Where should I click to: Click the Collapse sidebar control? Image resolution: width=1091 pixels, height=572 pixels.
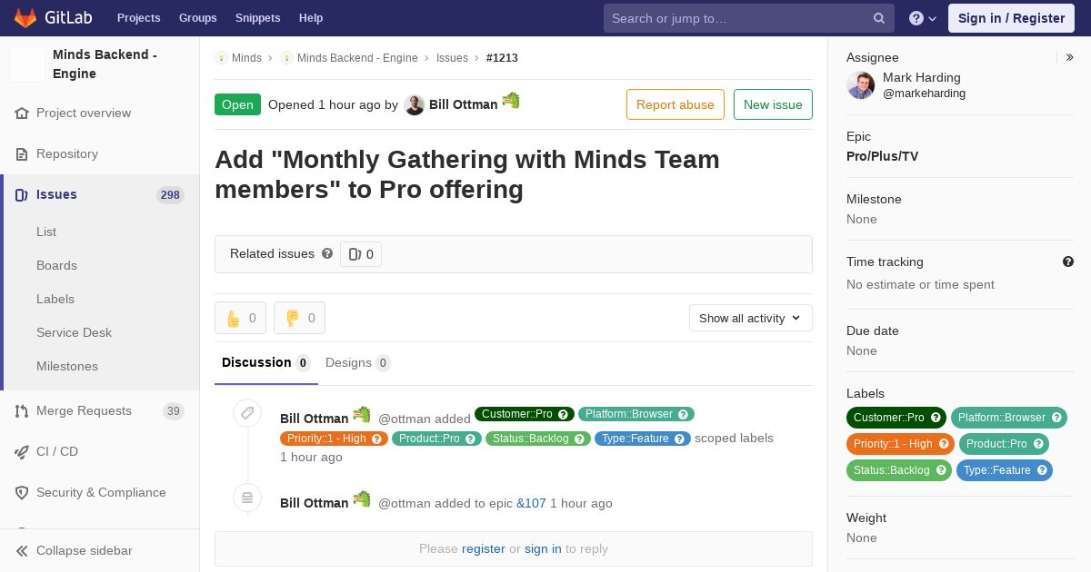(x=100, y=550)
